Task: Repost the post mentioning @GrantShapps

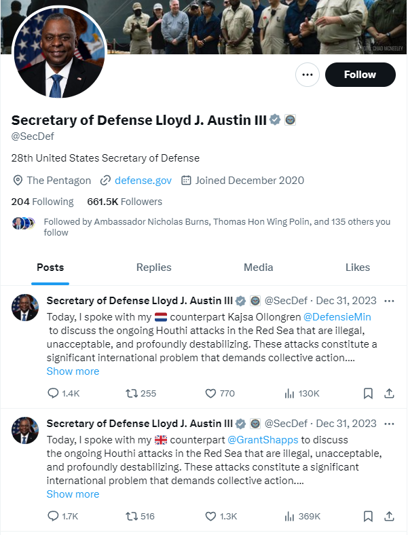Action: (132, 516)
